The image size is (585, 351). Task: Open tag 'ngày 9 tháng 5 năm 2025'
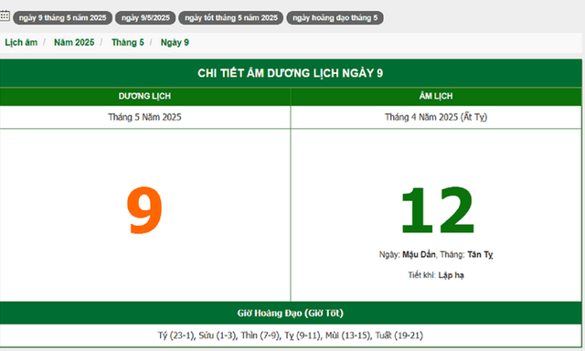pyautogui.click(x=63, y=18)
